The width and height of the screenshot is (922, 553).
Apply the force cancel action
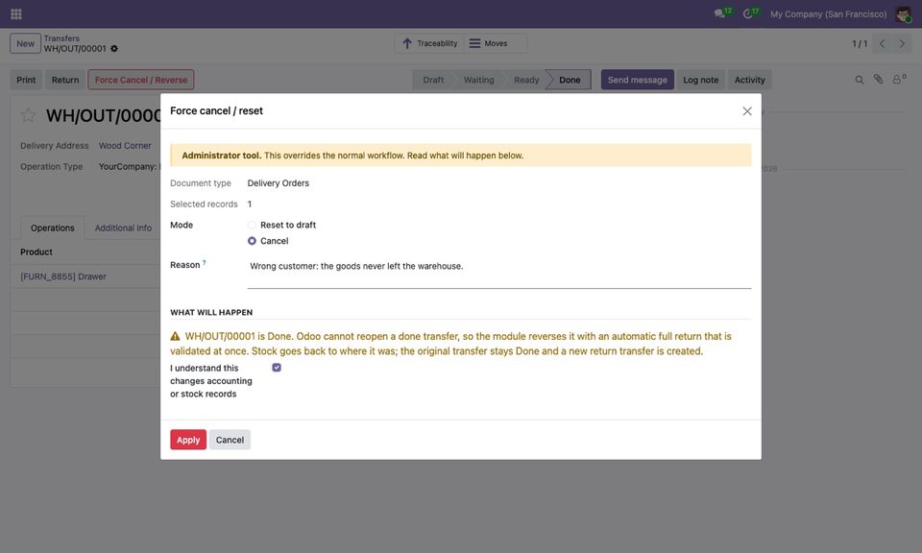188,440
